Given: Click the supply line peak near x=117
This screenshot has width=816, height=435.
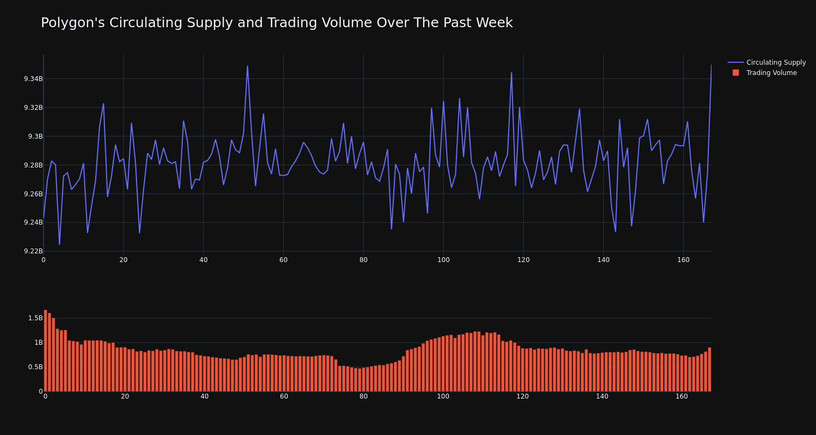Looking at the screenshot, I should click(511, 72).
